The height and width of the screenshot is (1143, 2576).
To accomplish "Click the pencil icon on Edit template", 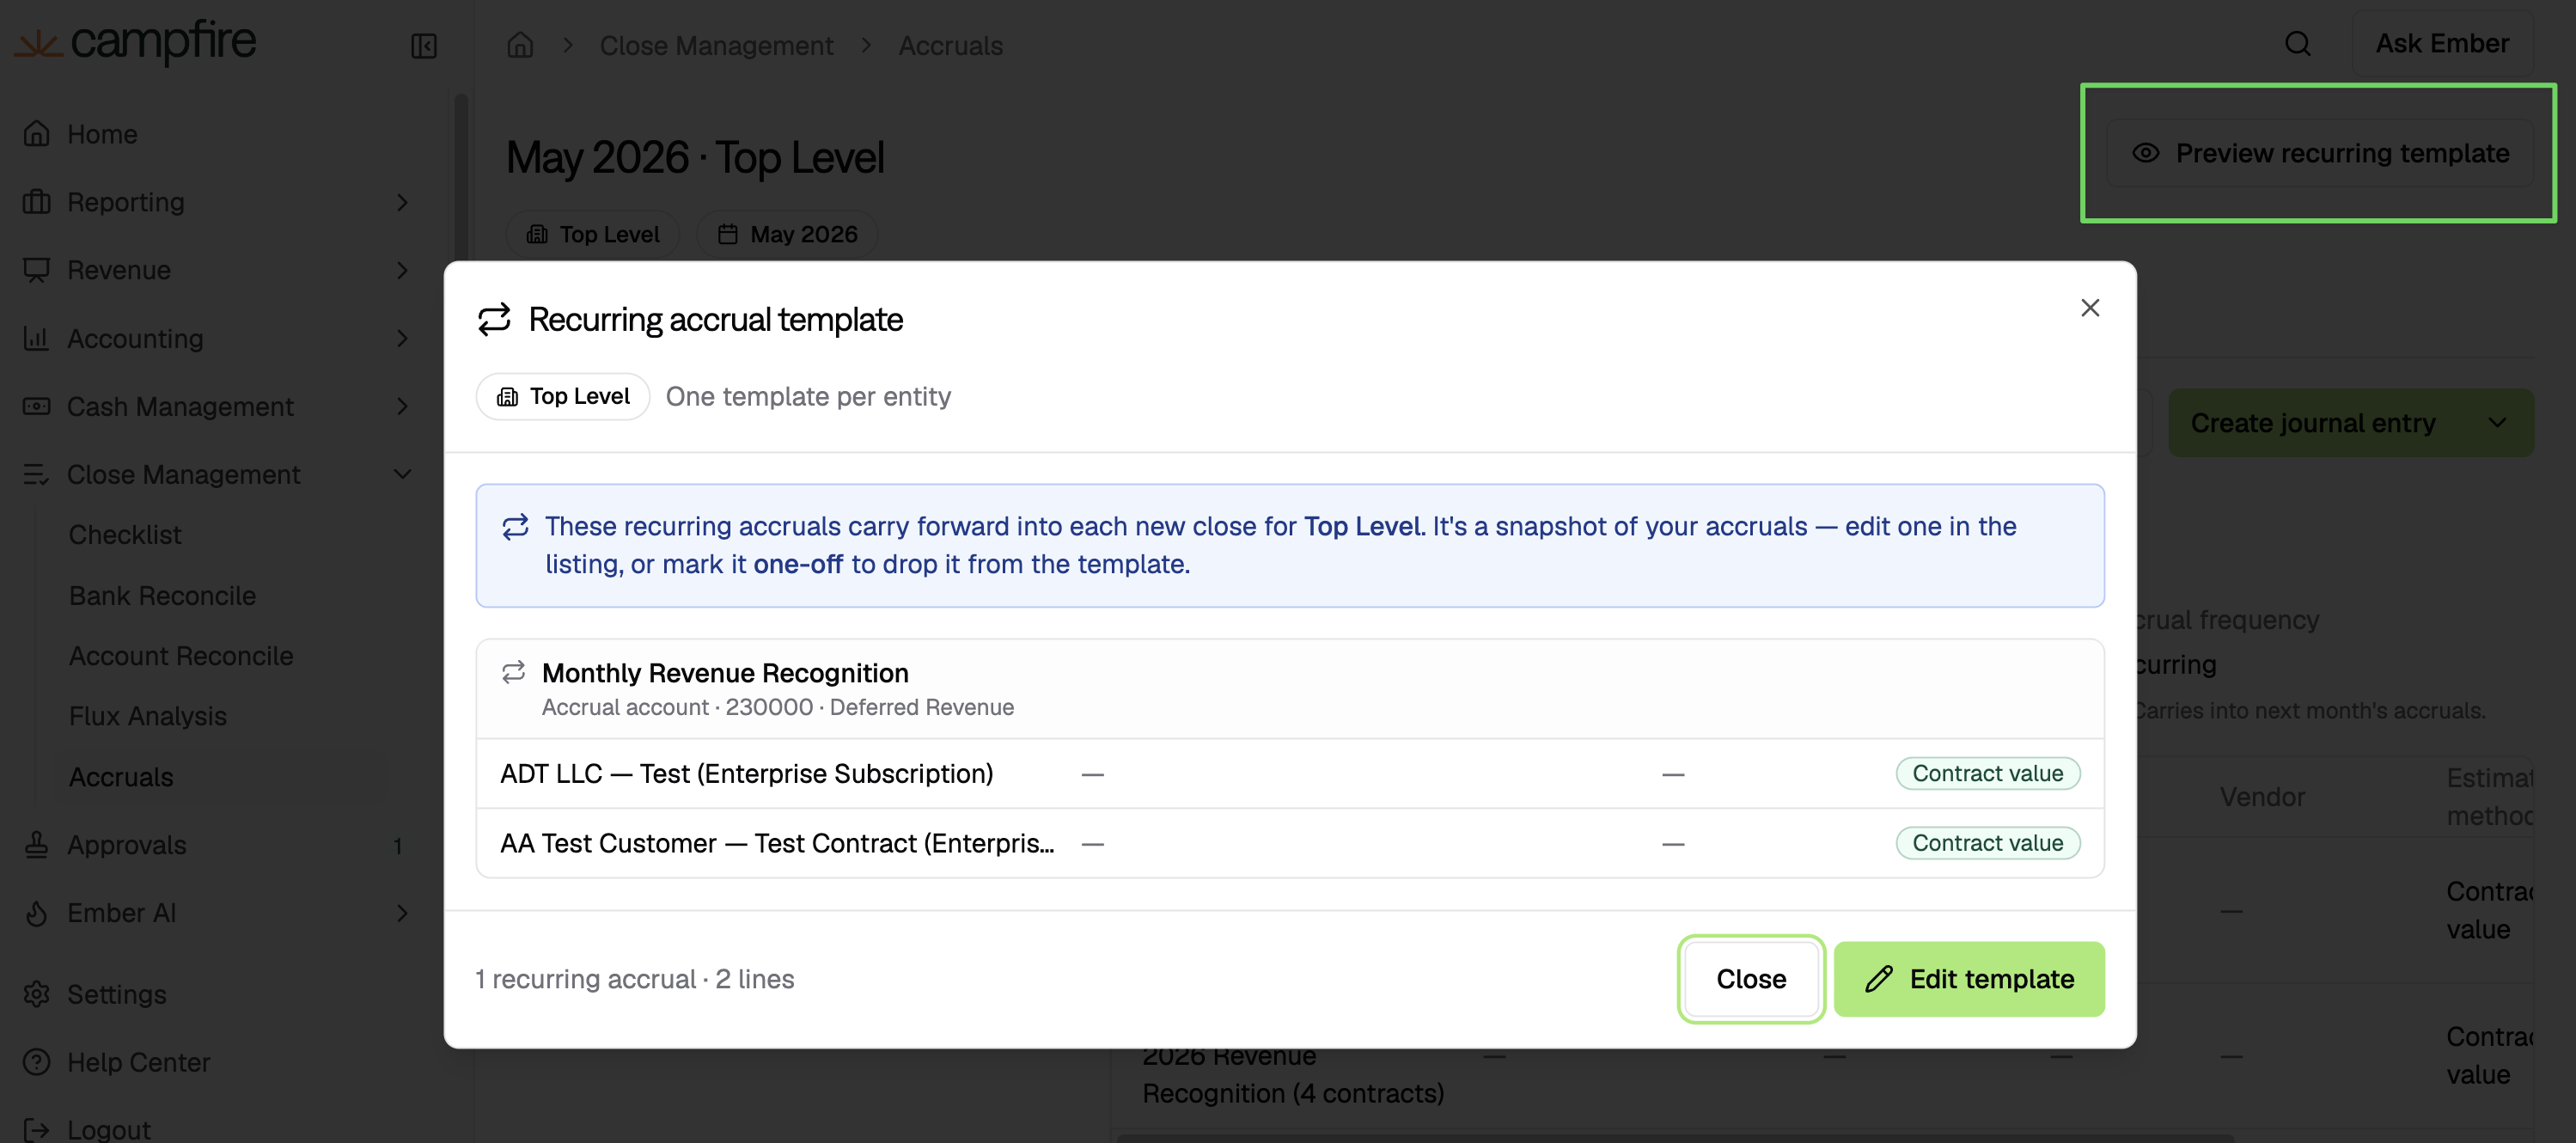I will 1879,979.
